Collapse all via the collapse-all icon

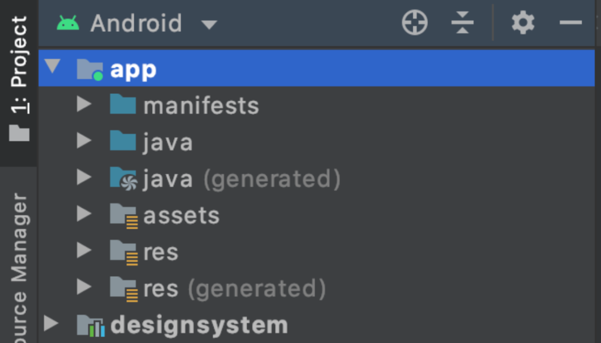(x=462, y=23)
